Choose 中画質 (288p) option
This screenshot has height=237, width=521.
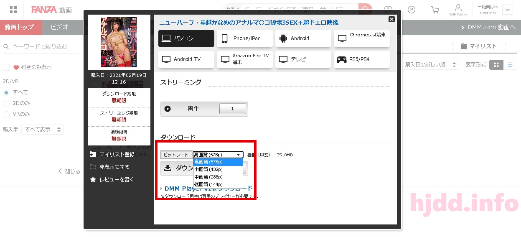[218, 177]
